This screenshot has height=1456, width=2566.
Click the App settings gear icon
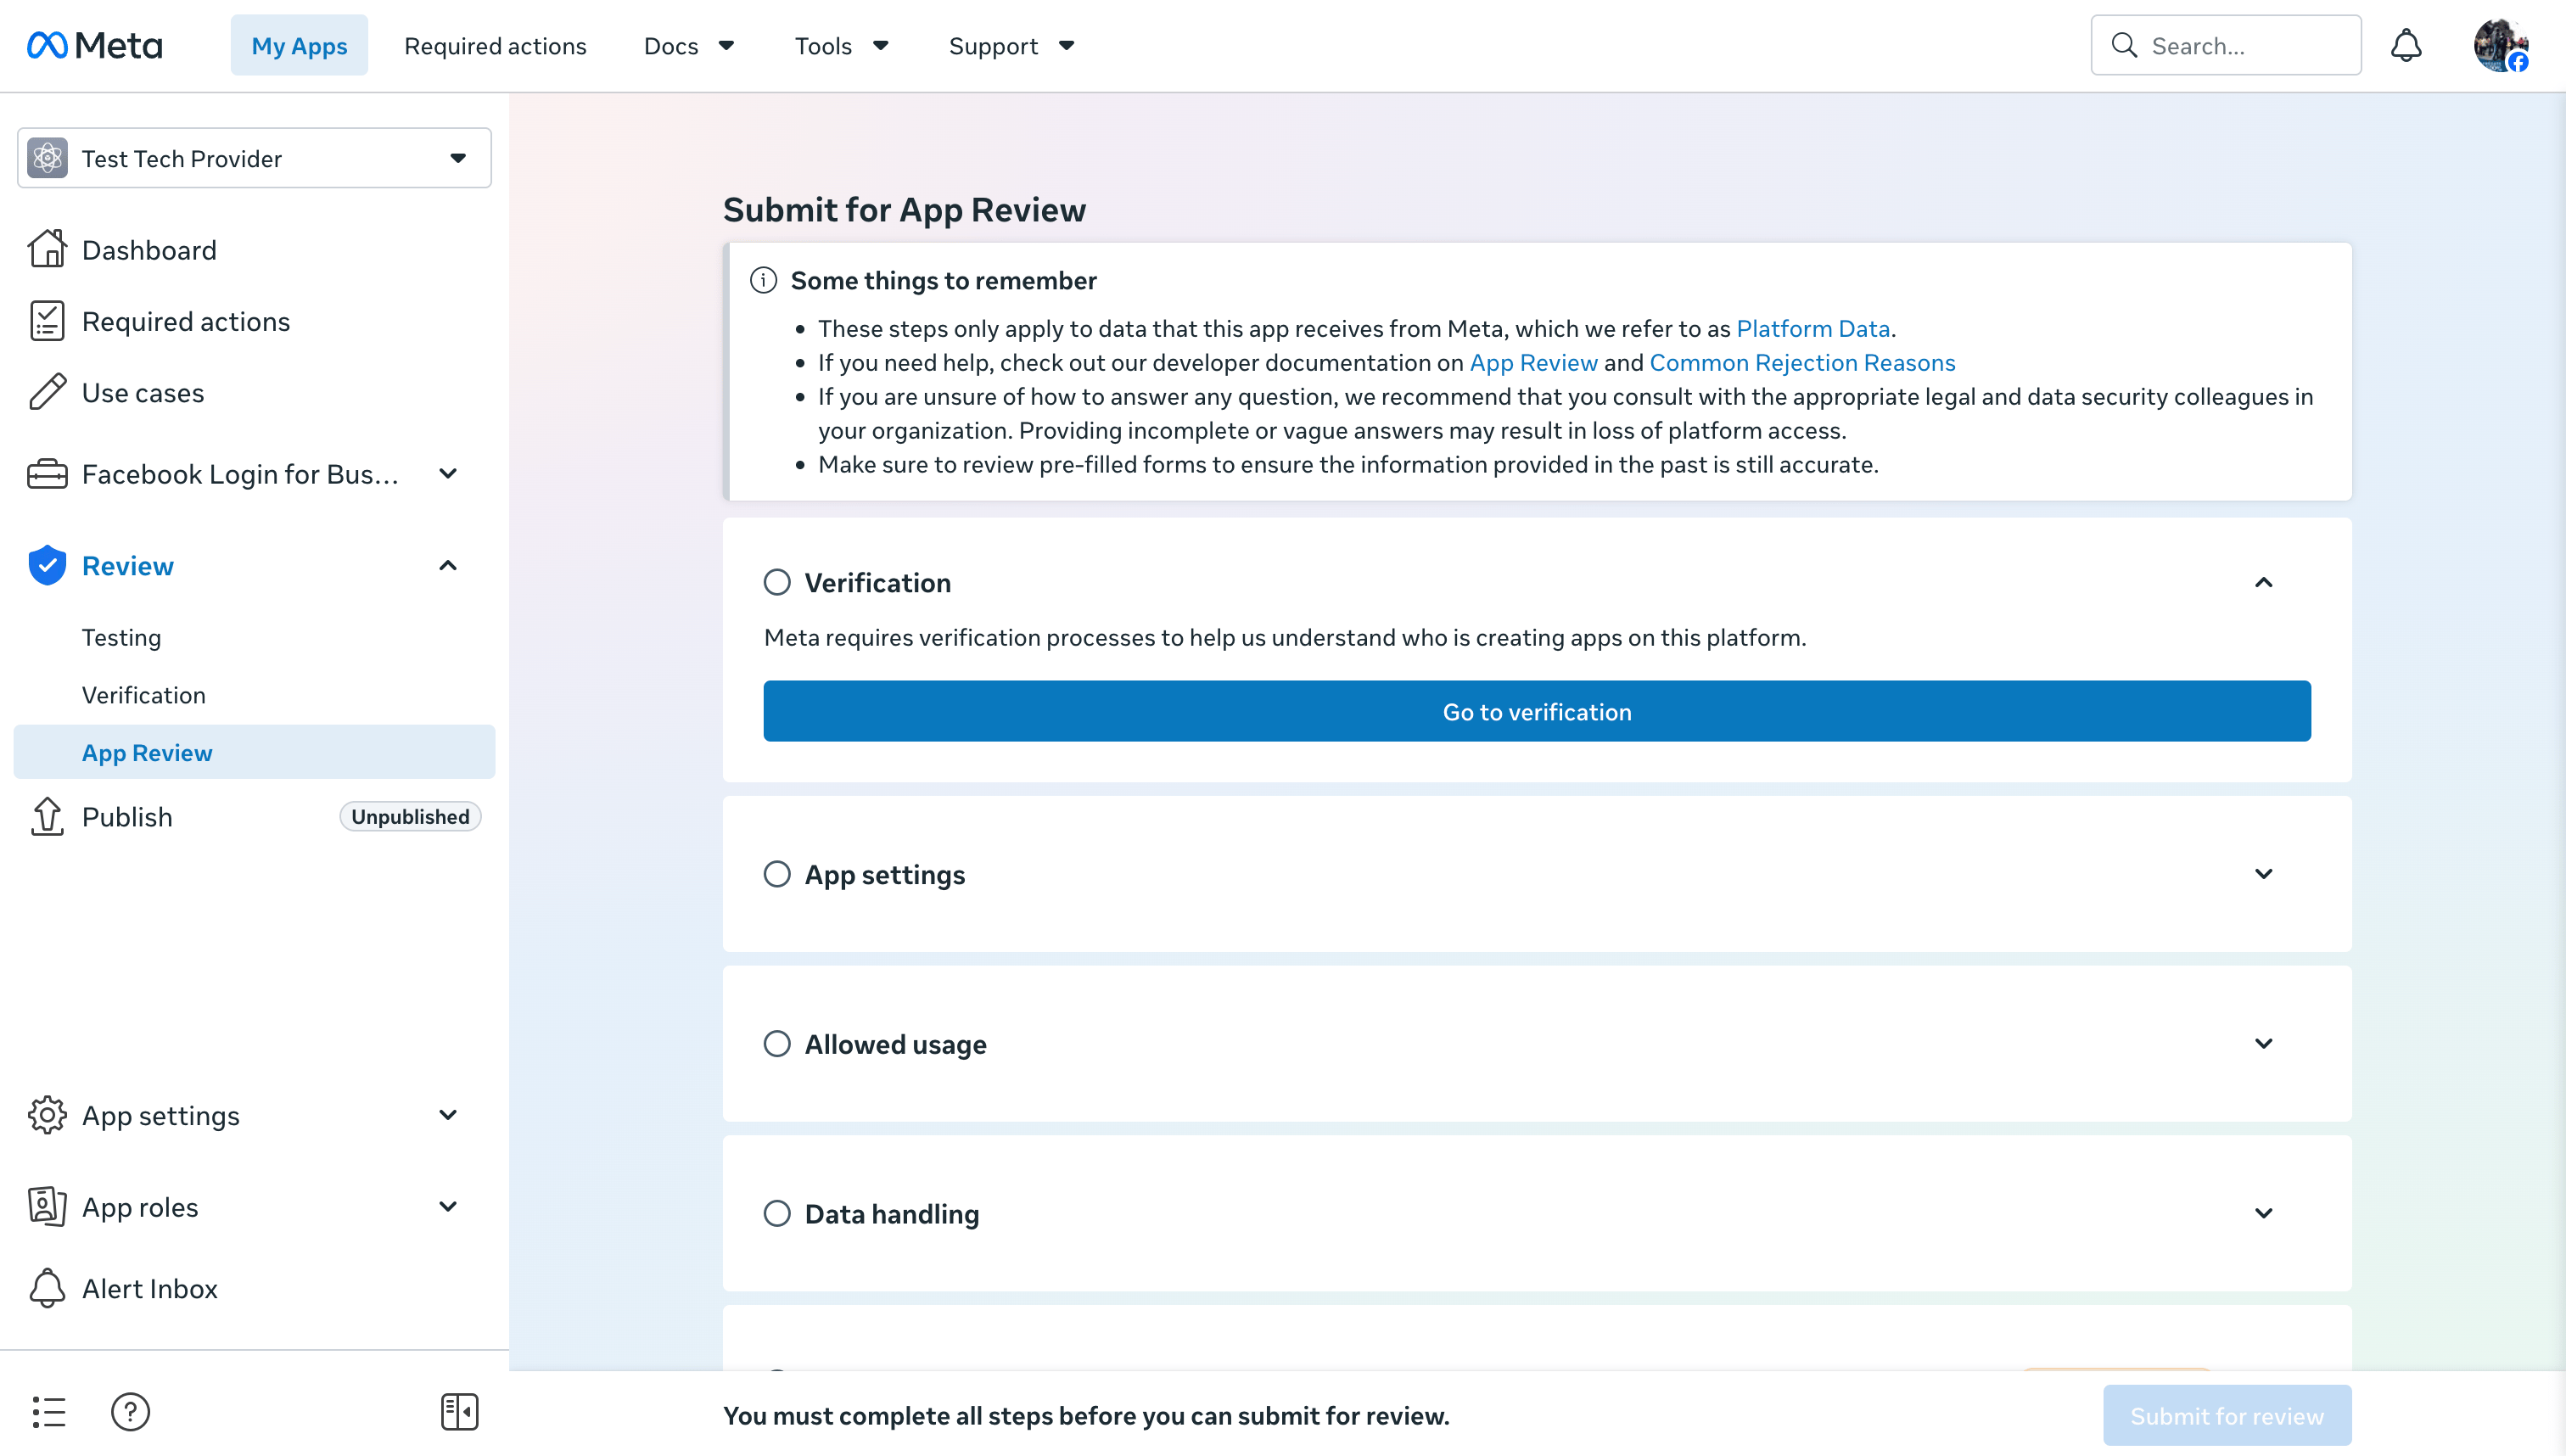coord(47,1115)
